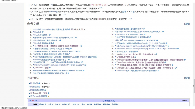Click citation superscript [32]

click(64, 15)
